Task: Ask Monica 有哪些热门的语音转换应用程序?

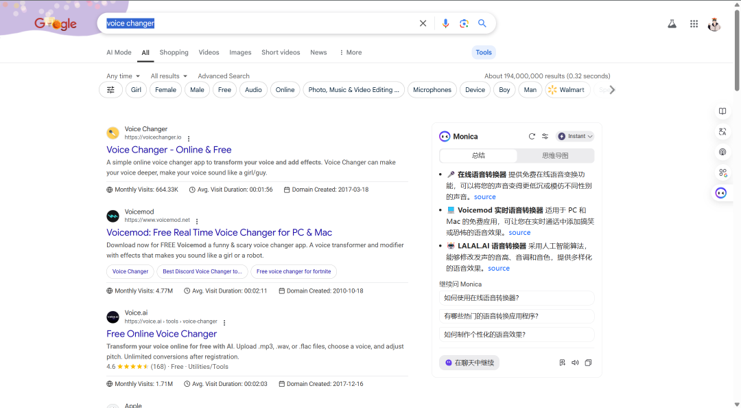Action: (x=517, y=316)
